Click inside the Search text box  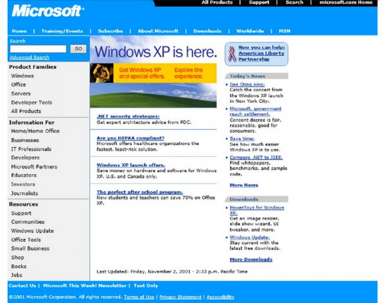pos(38,49)
